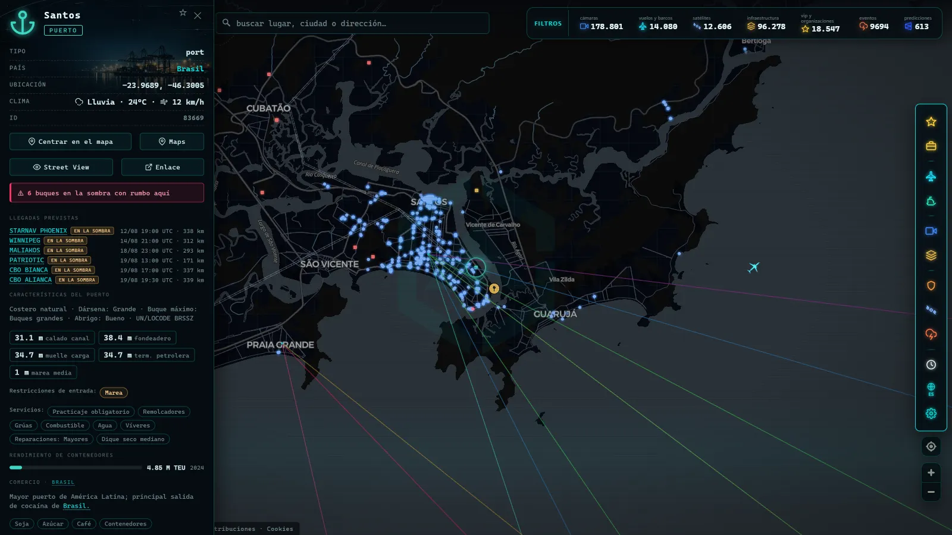Open STARNAV PHOENIX vessel link
This screenshot has width=952, height=535.
click(x=38, y=231)
